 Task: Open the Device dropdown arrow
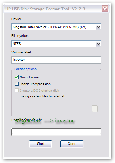(x=99, y=27)
